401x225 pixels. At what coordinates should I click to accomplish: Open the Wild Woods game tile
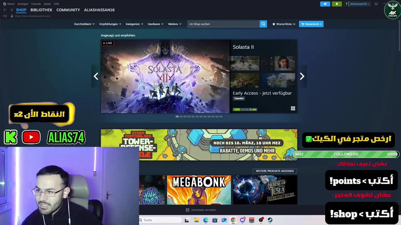(x=152, y=190)
